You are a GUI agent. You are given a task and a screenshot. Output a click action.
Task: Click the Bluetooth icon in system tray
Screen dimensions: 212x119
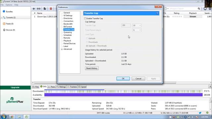[185, 117]
